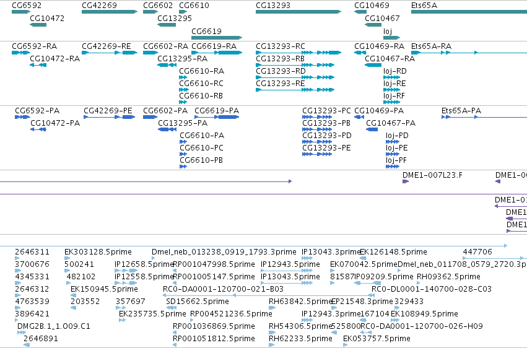This screenshot has width=527, height=348.
Task: Select EST SD15662.5prime
Action: point(198,302)
